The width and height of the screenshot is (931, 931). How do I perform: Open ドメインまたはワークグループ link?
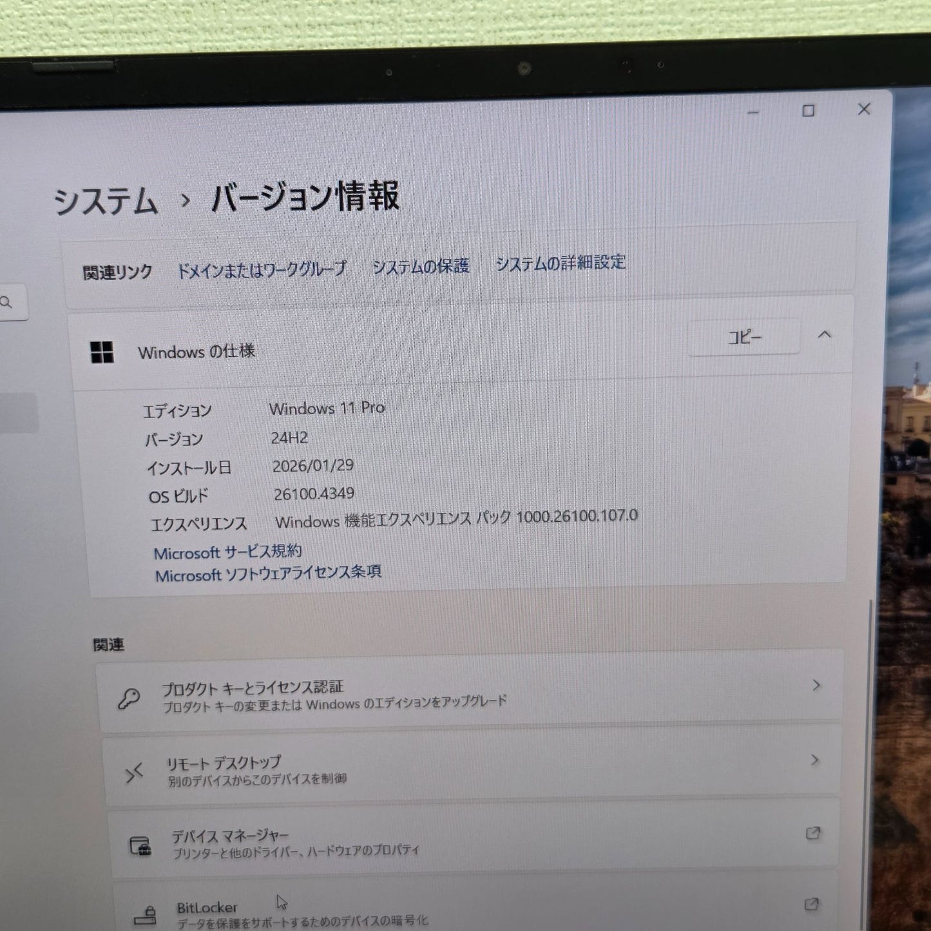tap(262, 269)
